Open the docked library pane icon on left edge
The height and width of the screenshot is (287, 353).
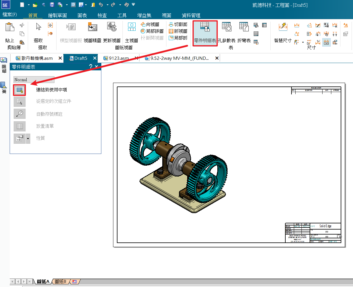(x=4, y=85)
